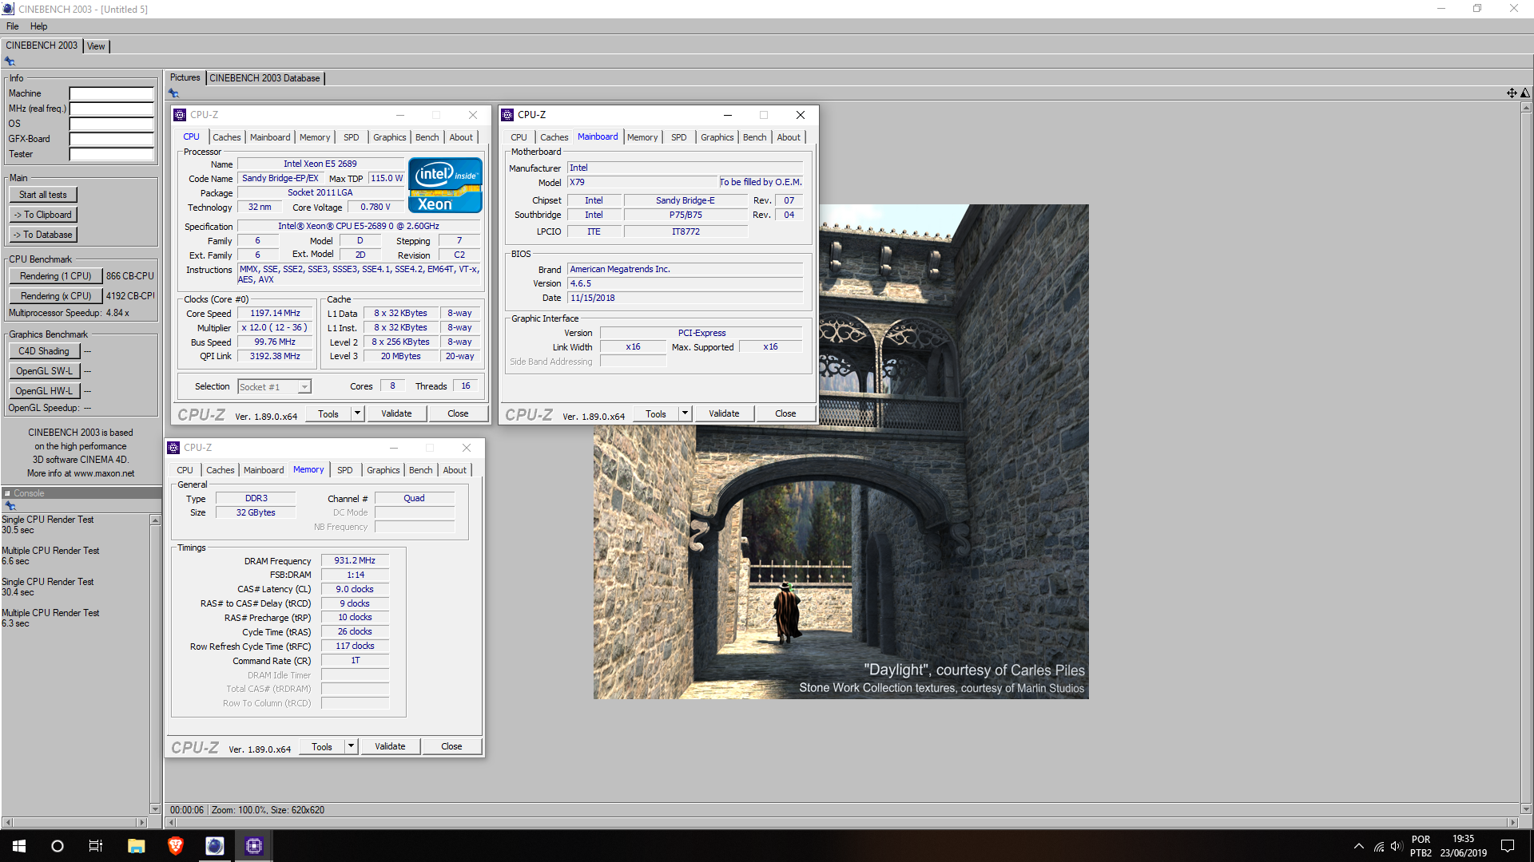Click the Intel Xeon logo in CPU-Z
Image resolution: width=1534 pixels, height=862 pixels.
pyautogui.click(x=445, y=185)
